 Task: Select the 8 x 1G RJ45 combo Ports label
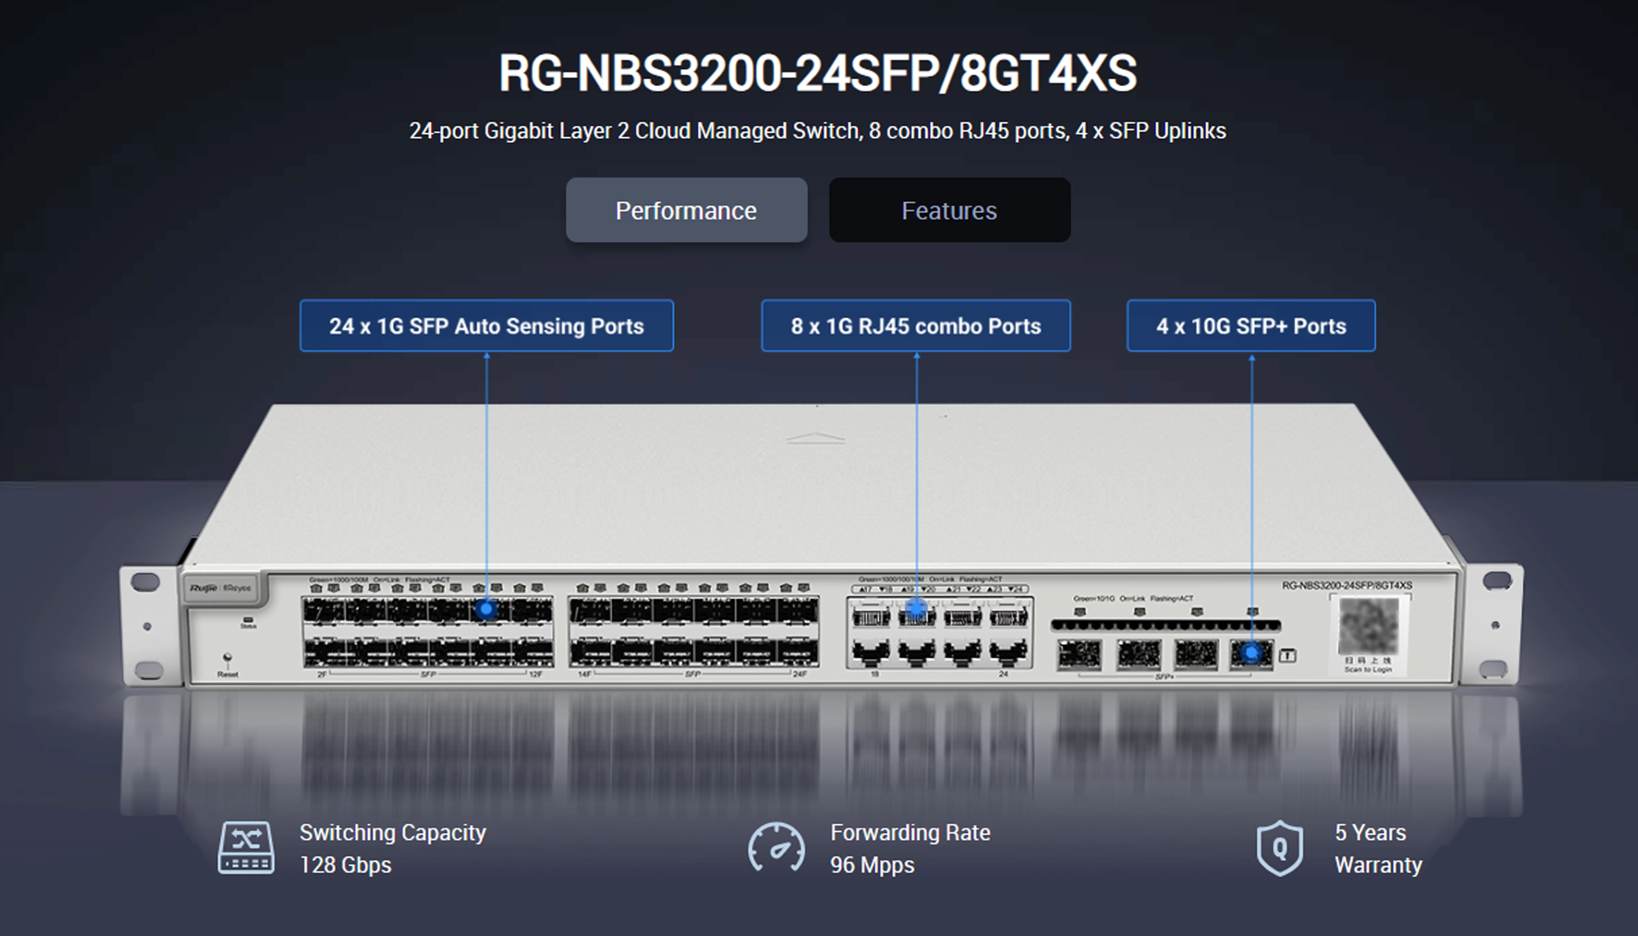(916, 326)
